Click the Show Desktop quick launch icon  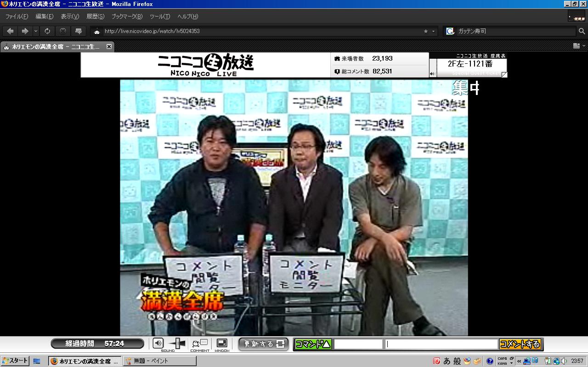click(x=37, y=361)
